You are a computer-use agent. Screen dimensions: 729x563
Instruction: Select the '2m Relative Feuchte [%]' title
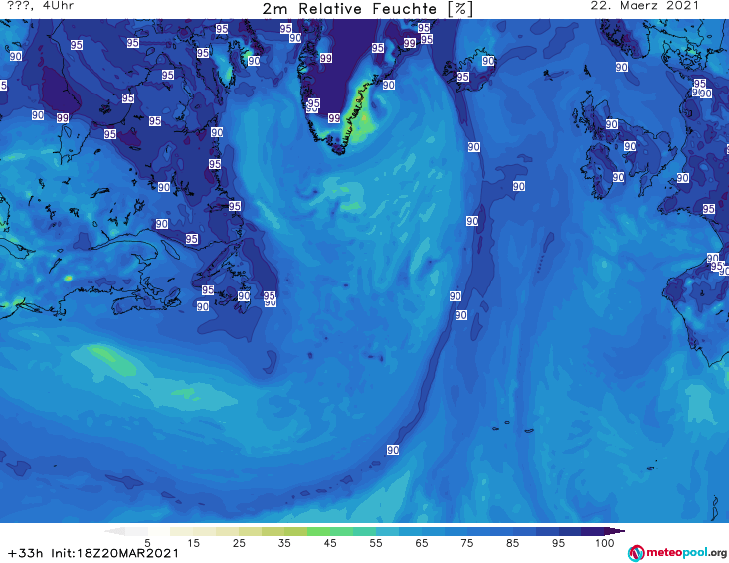[x=367, y=9]
